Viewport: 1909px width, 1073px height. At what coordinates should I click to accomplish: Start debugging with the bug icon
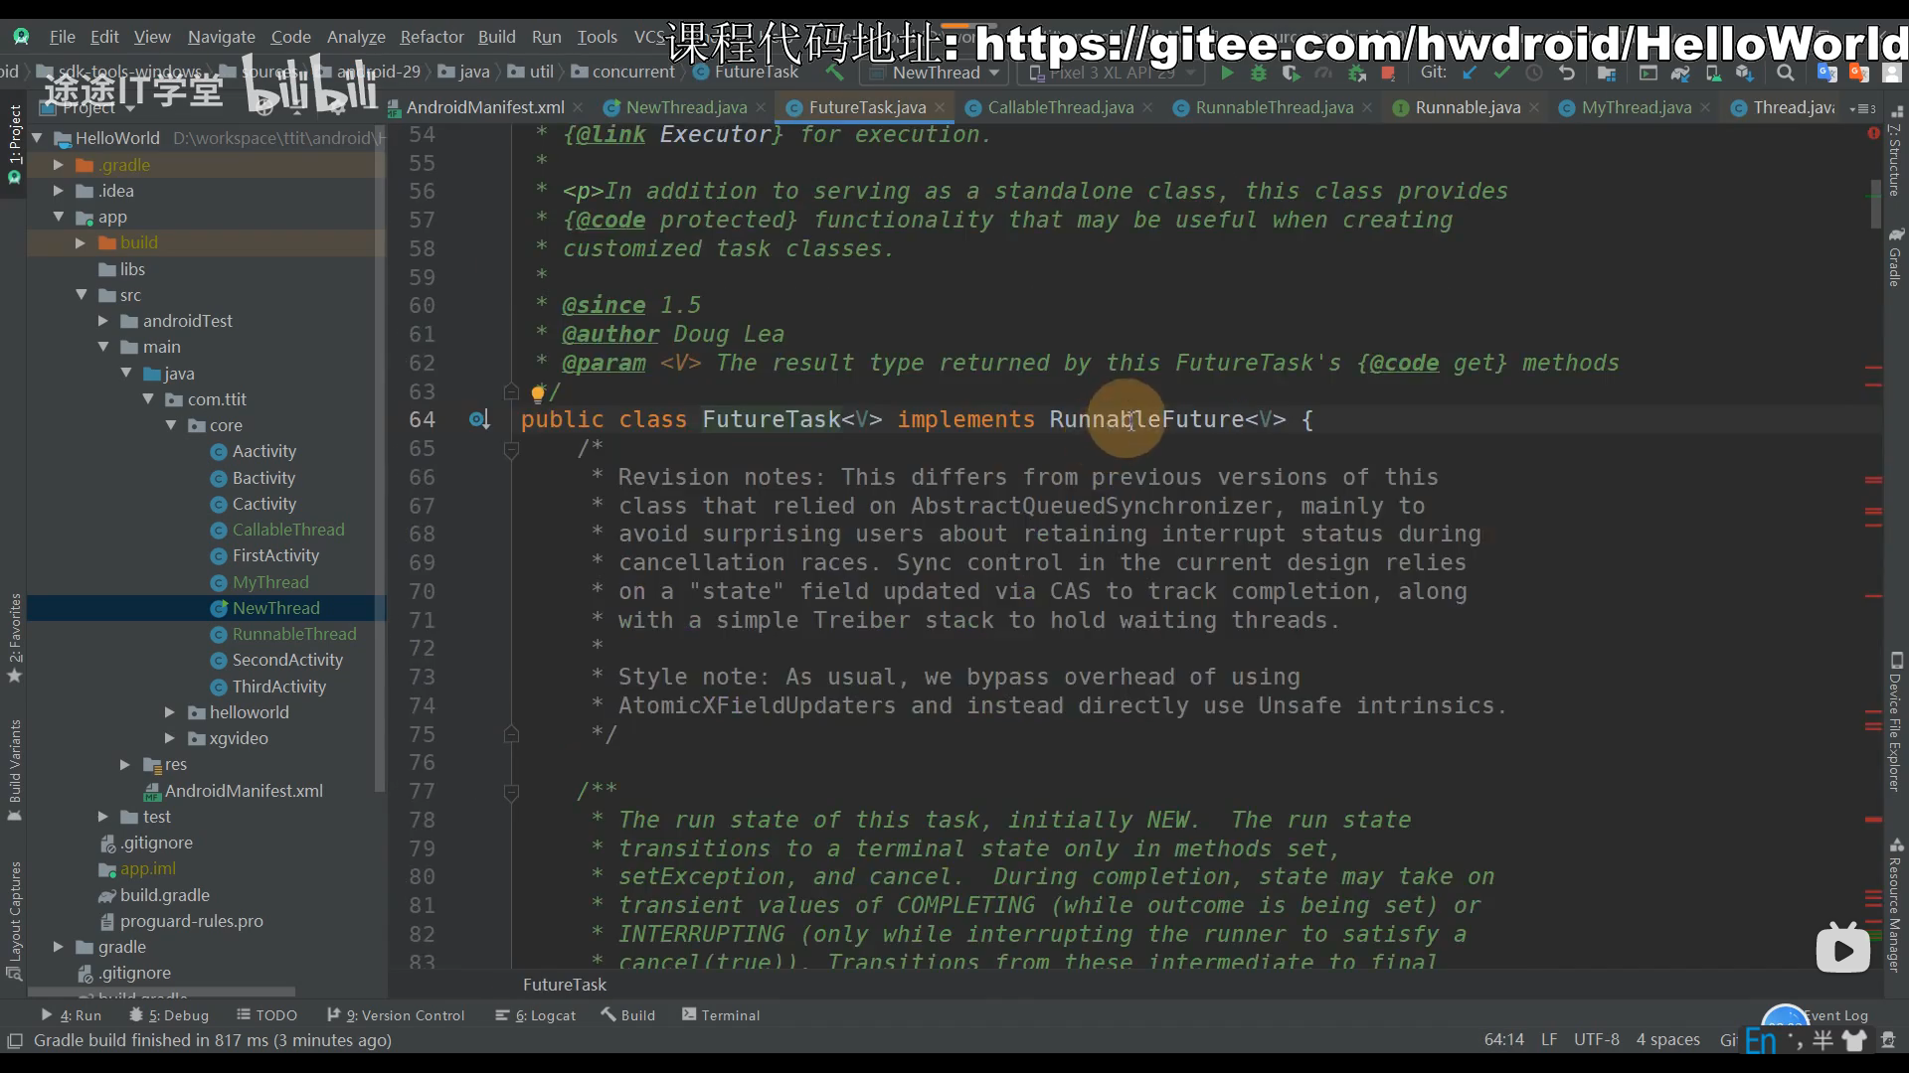coord(1259,73)
